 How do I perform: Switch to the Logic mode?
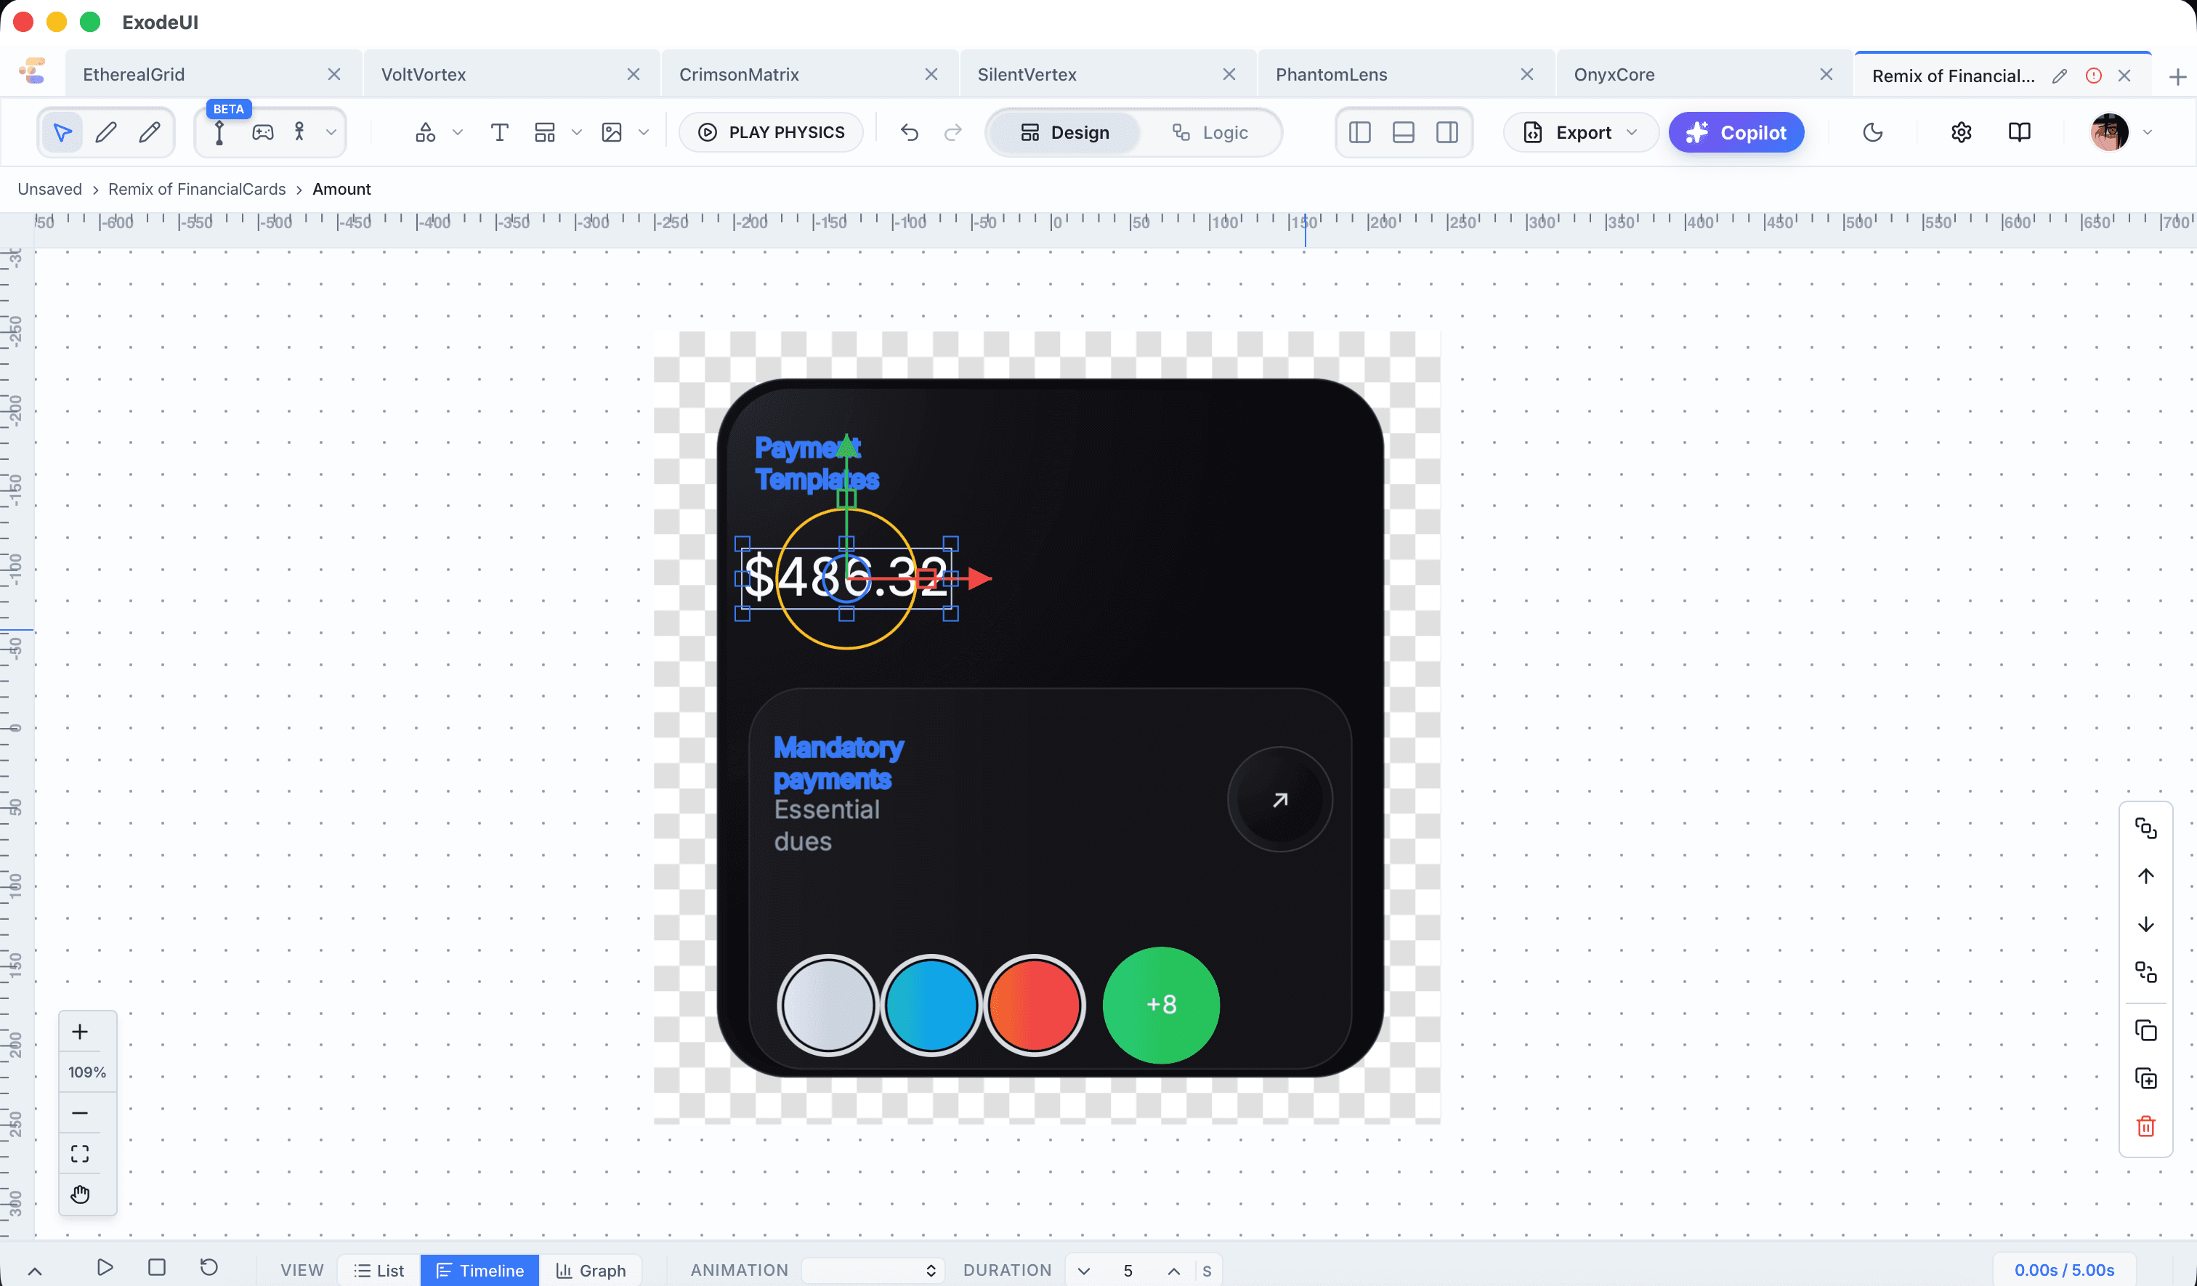(1212, 132)
